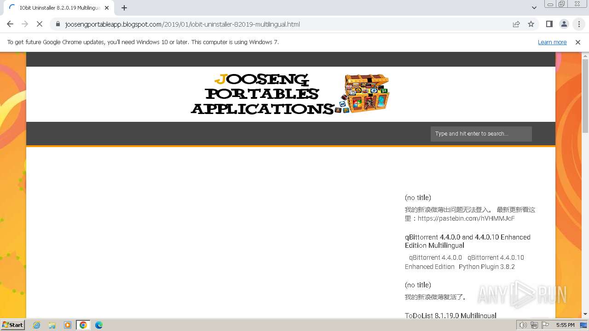Open the volume control in the system tray

(x=523, y=325)
